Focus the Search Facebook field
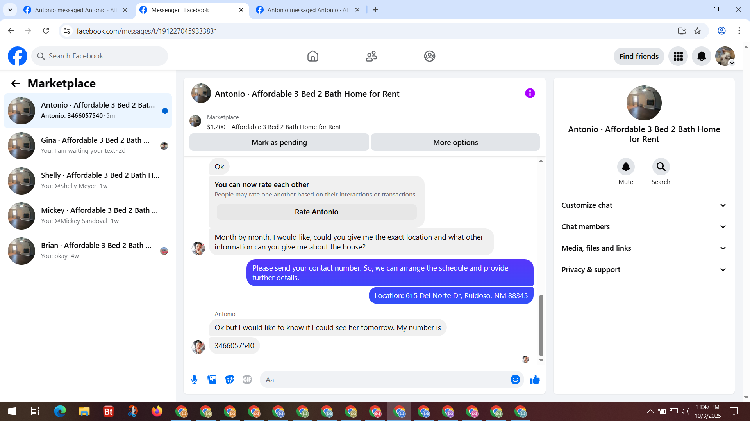Viewport: 750px width, 421px height. pos(100,56)
